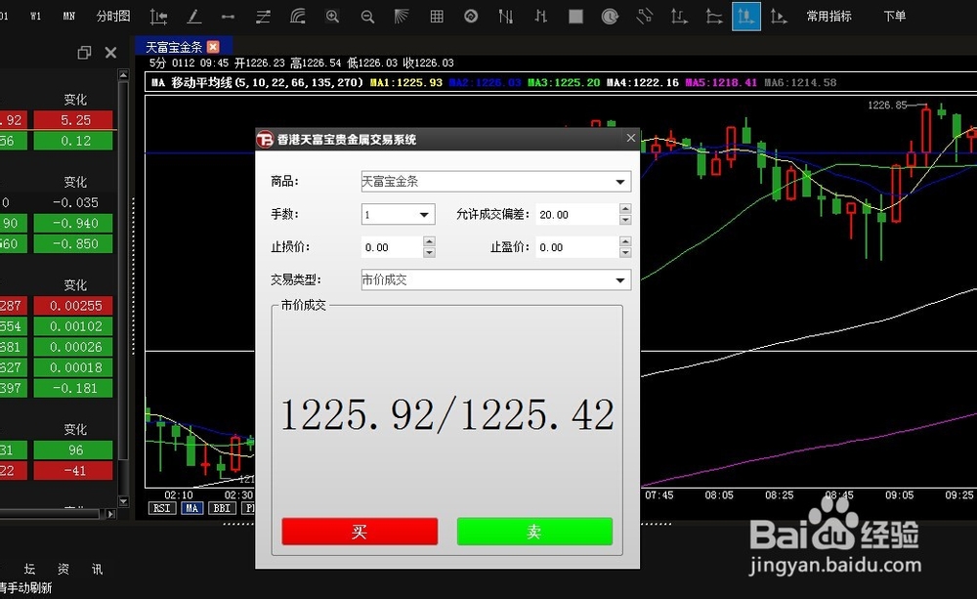Image resolution: width=977 pixels, height=599 pixels.
Task: Select the parallel channel lines tool
Action: coord(263,17)
